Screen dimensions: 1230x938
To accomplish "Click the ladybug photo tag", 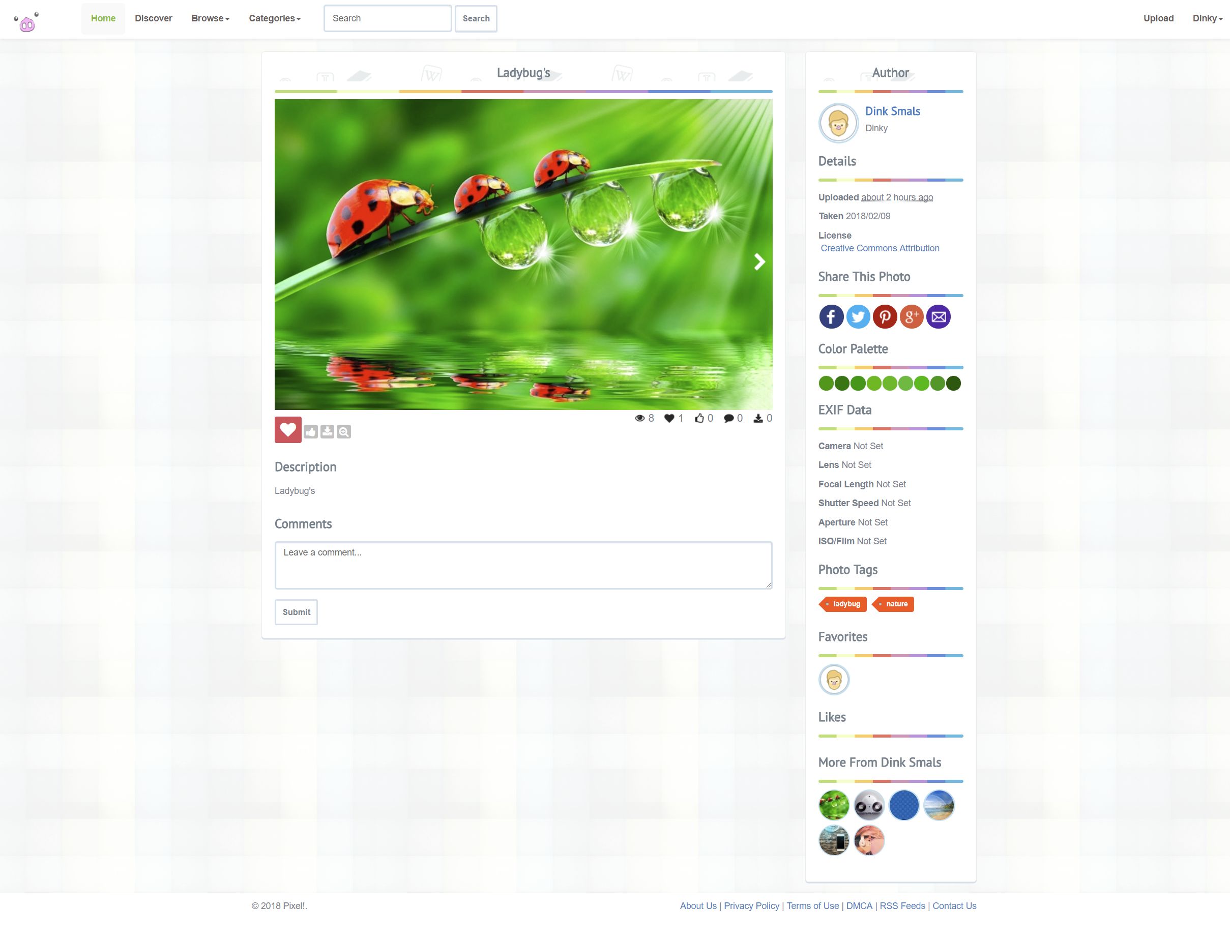I will tap(845, 604).
